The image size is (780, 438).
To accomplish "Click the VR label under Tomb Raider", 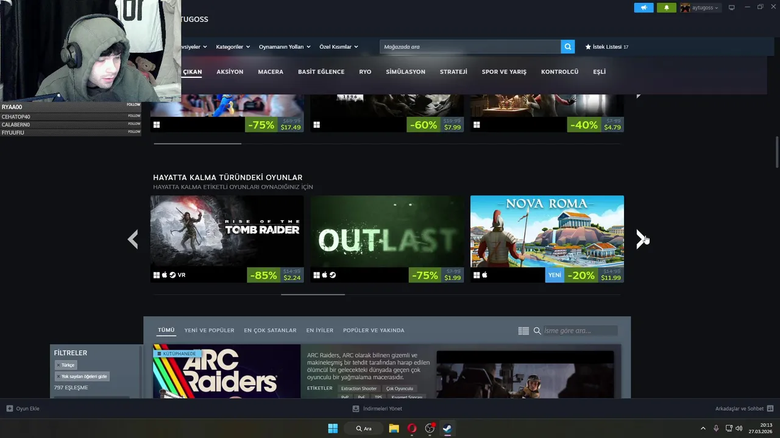I will click(182, 275).
